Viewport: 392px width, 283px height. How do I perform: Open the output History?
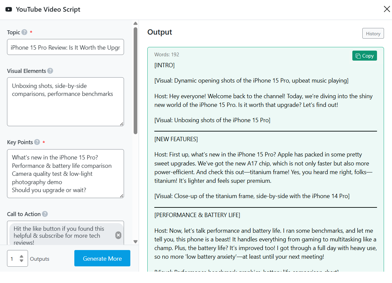tap(373, 34)
